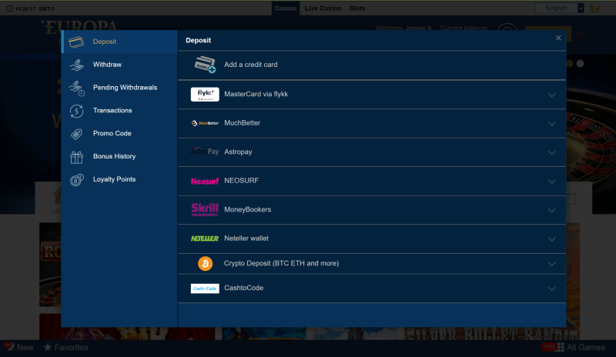
Task: Click the Bitcoin crypto icon
Action: pos(205,264)
